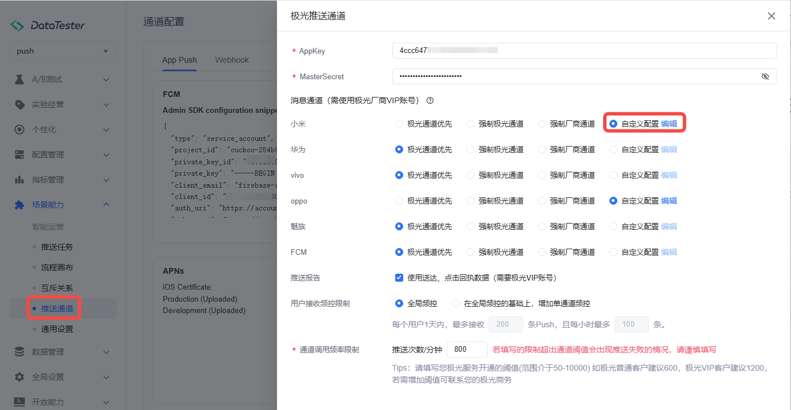Click the 配置管理 sidebar icon

[19, 155]
